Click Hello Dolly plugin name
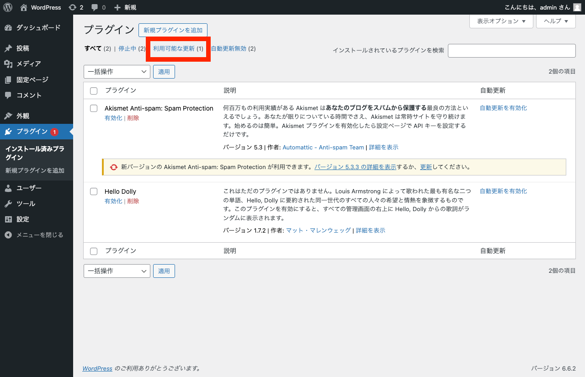 [120, 191]
